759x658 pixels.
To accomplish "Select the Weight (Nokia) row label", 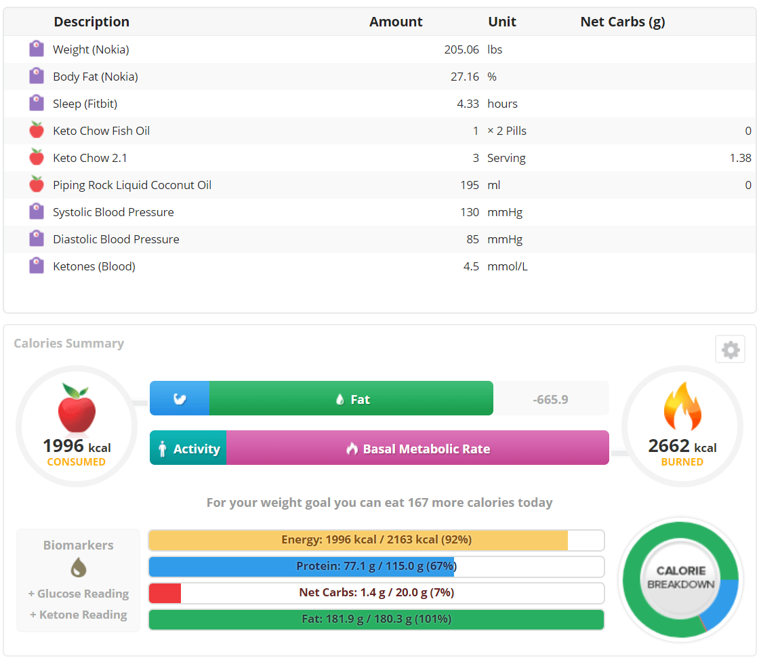I will click(91, 49).
